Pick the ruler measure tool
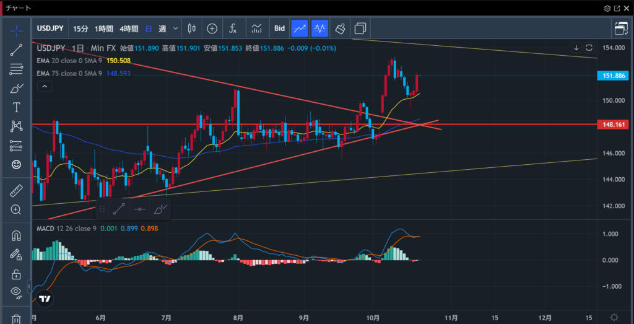The height and width of the screenshot is (324, 634). click(17, 191)
